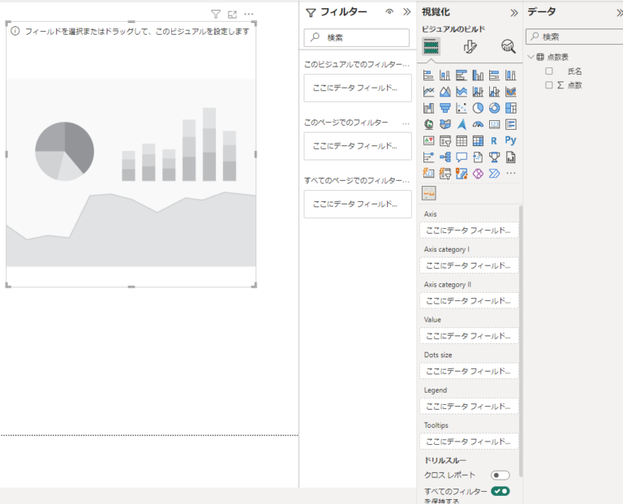Select the R script visual icon
This screenshot has height=504, width=623.
point(494,140)
